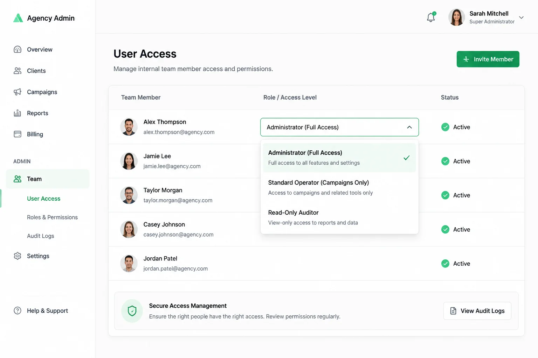Click the Clients people icon
Viewport: 538px width, 358px height.
18,71
